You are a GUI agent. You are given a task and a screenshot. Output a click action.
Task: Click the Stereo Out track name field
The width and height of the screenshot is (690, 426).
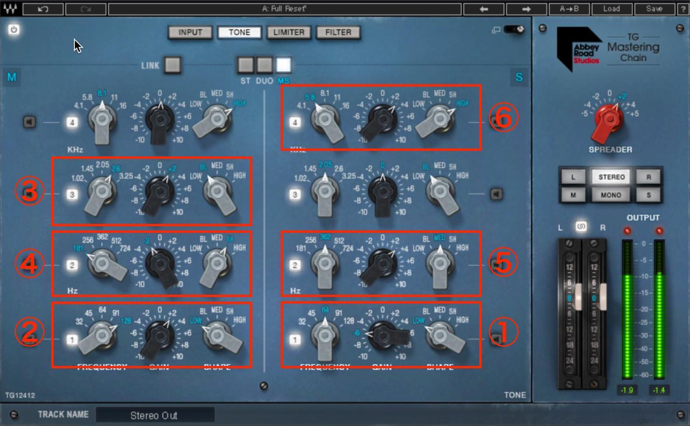[x=155, y=415]
